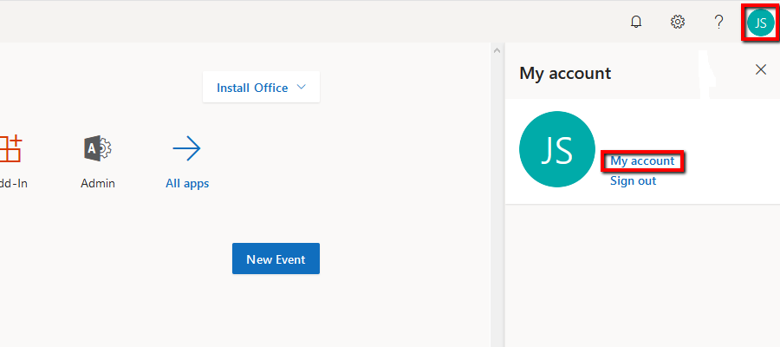Open the Add-In app tile
This screenshot has height=347, width=780.
(11, 162)
